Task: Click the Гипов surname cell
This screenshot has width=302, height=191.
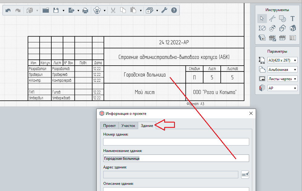Action: pos(63,92)
